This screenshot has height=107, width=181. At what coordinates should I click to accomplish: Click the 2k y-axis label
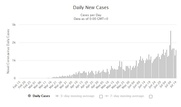point(14,42)
